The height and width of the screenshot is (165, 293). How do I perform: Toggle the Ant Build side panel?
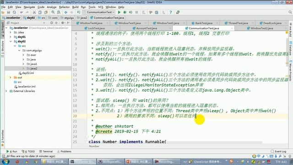click(290, 29)
